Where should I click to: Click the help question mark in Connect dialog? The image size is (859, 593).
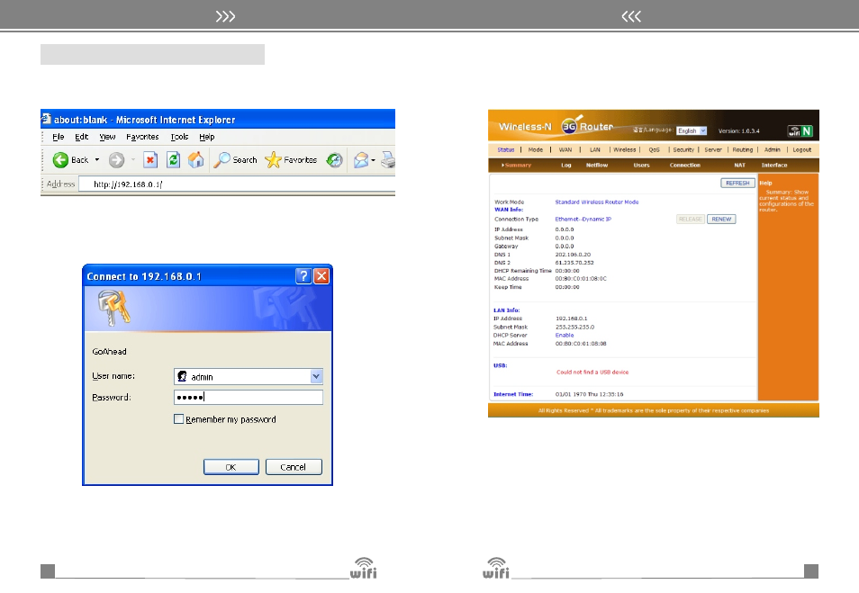[x=303, y=276]
